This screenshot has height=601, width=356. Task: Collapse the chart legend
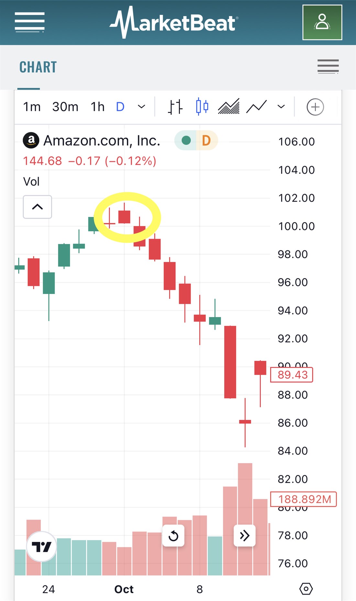click(38, 207)
